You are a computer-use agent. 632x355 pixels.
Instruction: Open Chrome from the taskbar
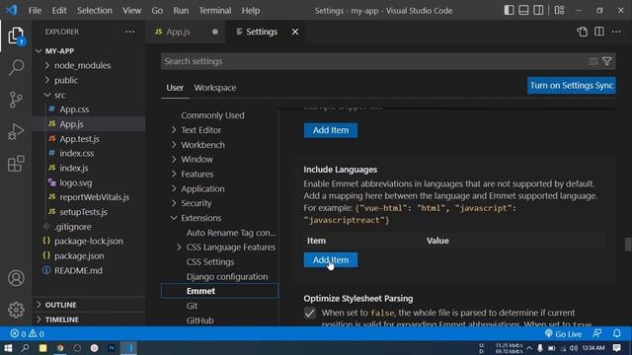(60, 348)
